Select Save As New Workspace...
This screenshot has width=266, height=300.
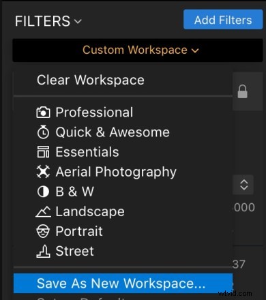123,284
